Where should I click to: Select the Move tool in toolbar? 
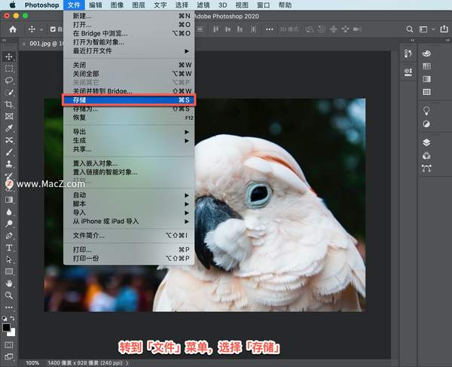9,57
